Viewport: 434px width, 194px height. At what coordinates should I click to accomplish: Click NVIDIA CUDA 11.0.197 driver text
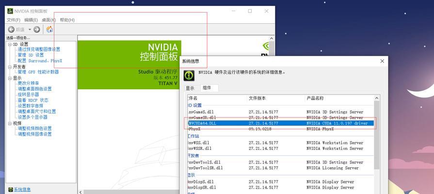(337, 123)
